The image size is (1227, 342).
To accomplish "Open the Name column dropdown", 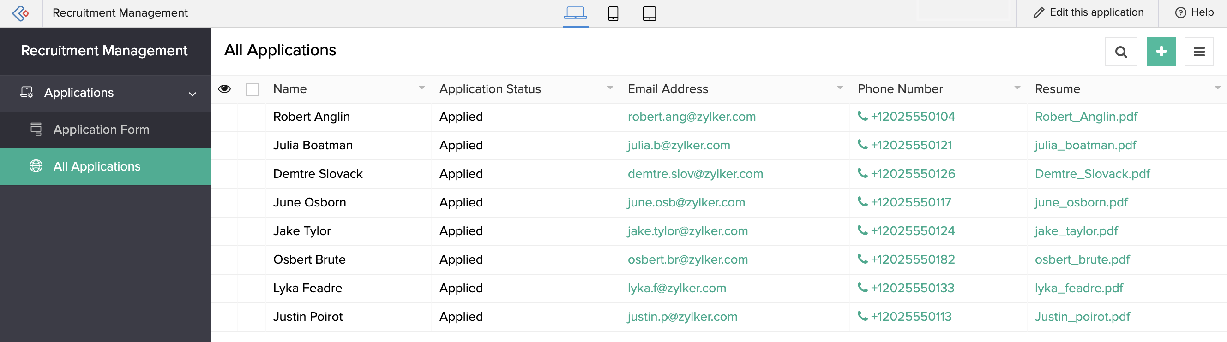I will tap(421, 88).
